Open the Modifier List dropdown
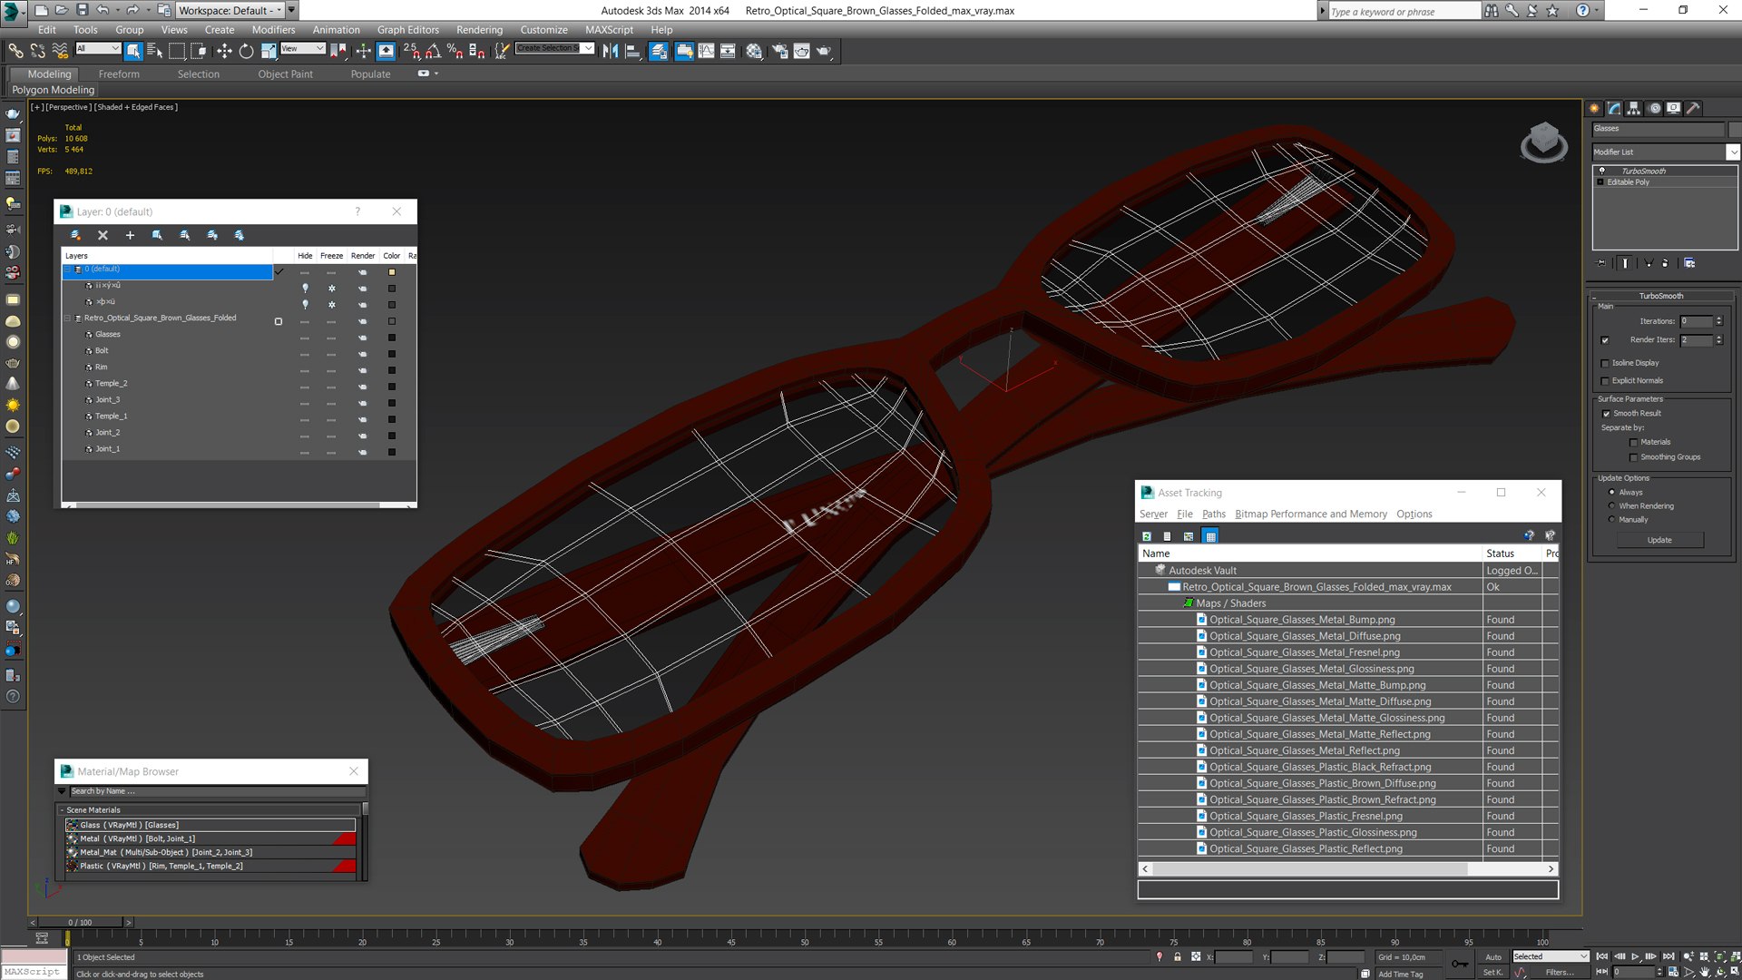1742x980 pixels. (1665, 152)
